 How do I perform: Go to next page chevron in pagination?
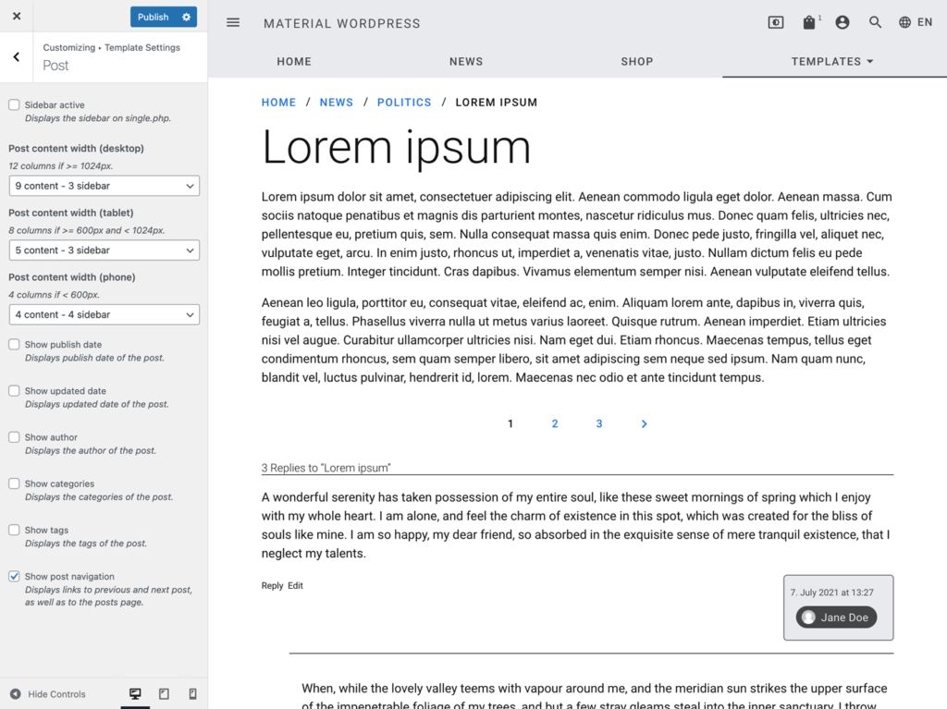644,424
